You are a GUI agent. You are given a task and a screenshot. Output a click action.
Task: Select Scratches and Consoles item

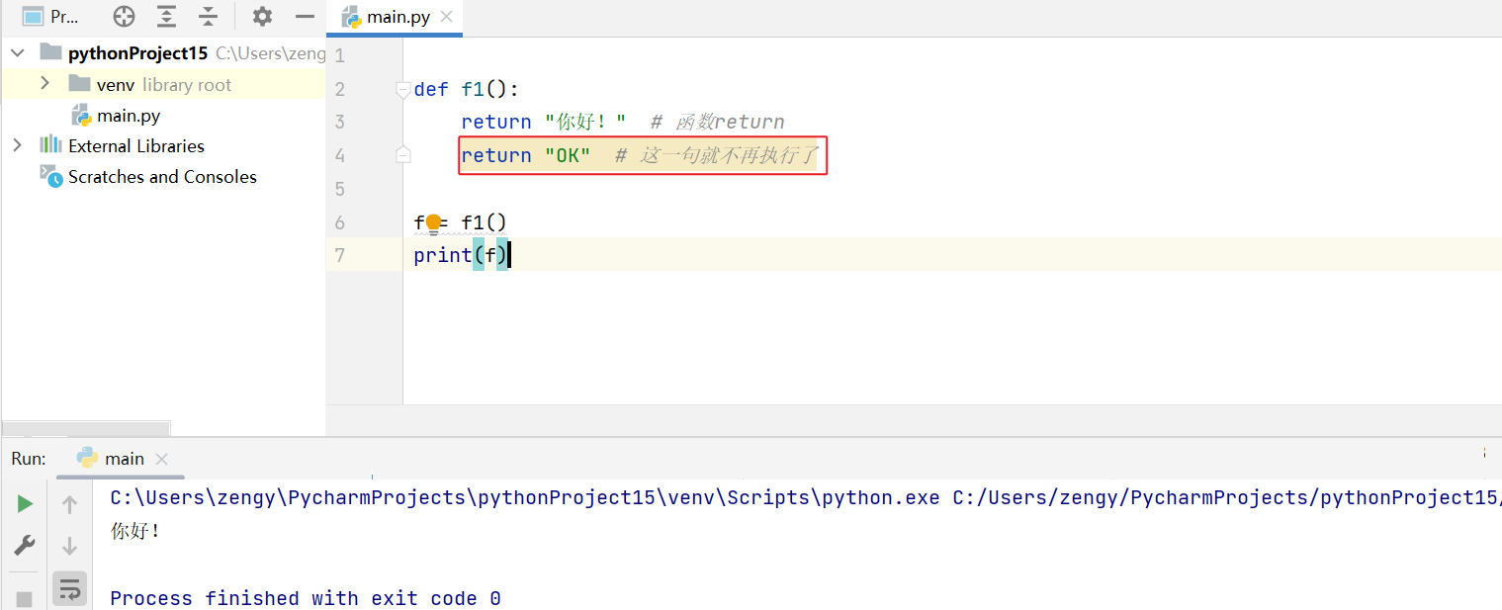point(162,177)
